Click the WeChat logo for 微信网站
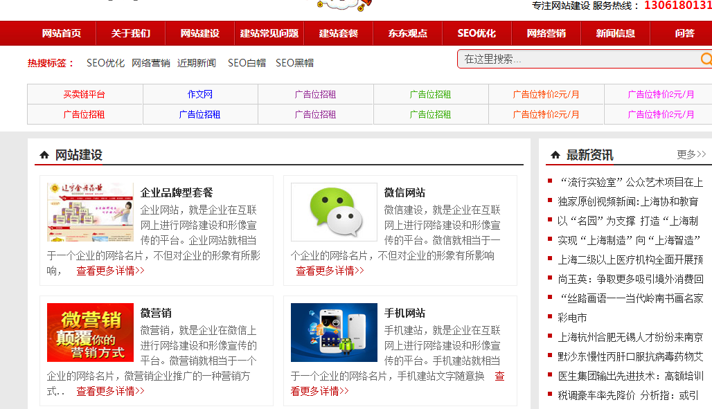Screen dimensions: 712x409 click(x=334, y=212)
